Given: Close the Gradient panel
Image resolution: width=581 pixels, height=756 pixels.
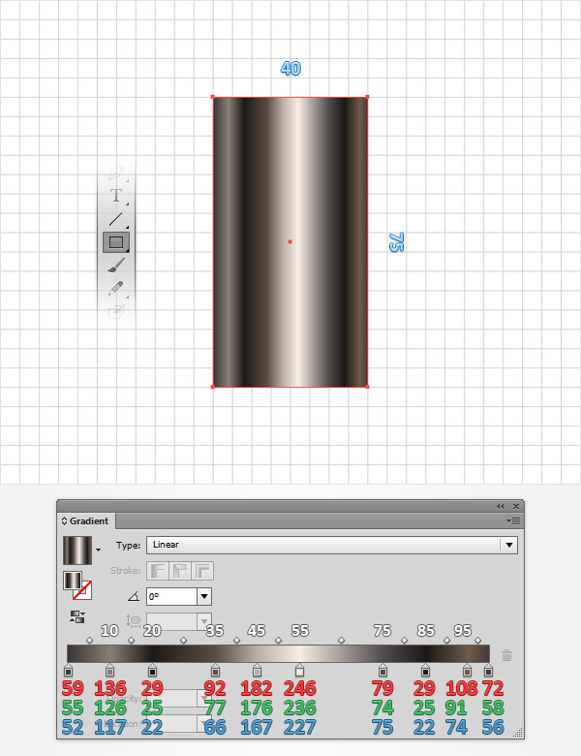Looking at the screenshot, I should [x=516, y=506].
